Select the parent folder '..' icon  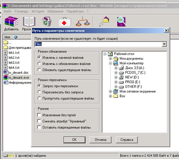coord(6,42)
